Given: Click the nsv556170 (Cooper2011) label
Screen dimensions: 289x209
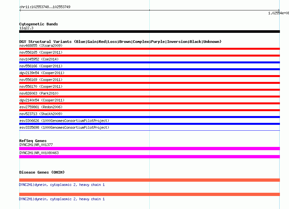Looking at the screenshot, I should click(x=41, y=86).
